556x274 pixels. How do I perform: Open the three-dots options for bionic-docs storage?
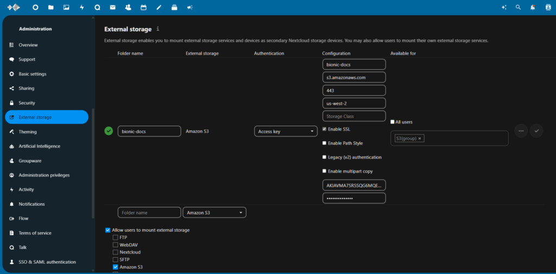click(521, 131)
